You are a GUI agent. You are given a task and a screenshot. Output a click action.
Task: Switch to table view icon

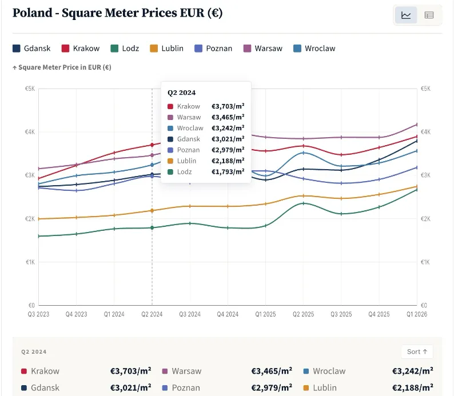point(429,15)
